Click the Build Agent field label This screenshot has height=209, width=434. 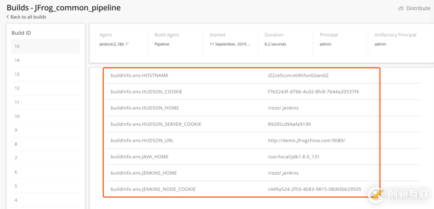pos(167,35)
